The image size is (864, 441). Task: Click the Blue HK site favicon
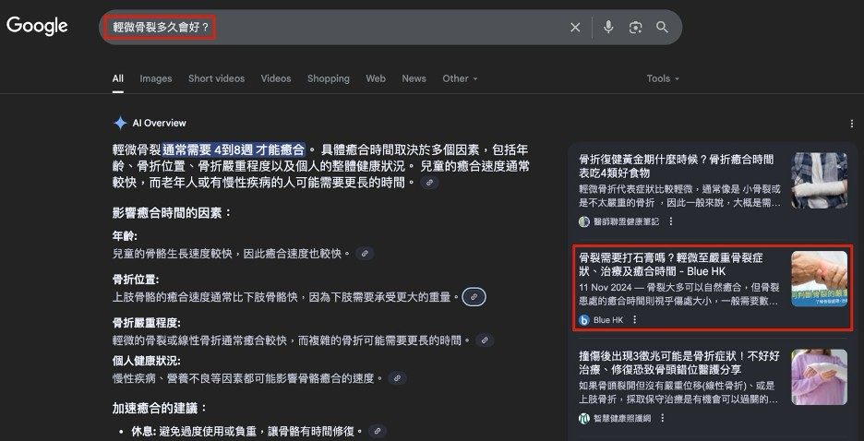[x=584, y=319]
